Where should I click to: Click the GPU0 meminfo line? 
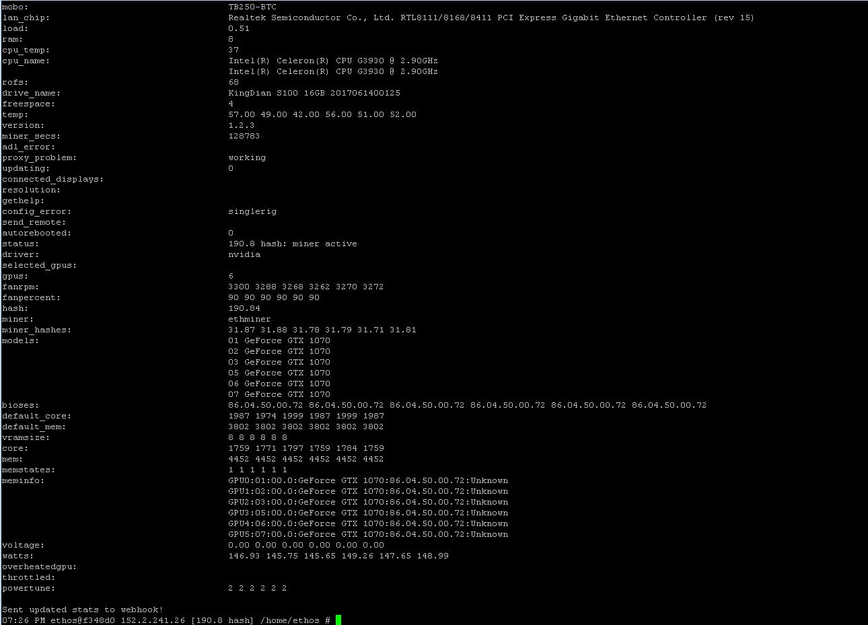click(368, 480)
